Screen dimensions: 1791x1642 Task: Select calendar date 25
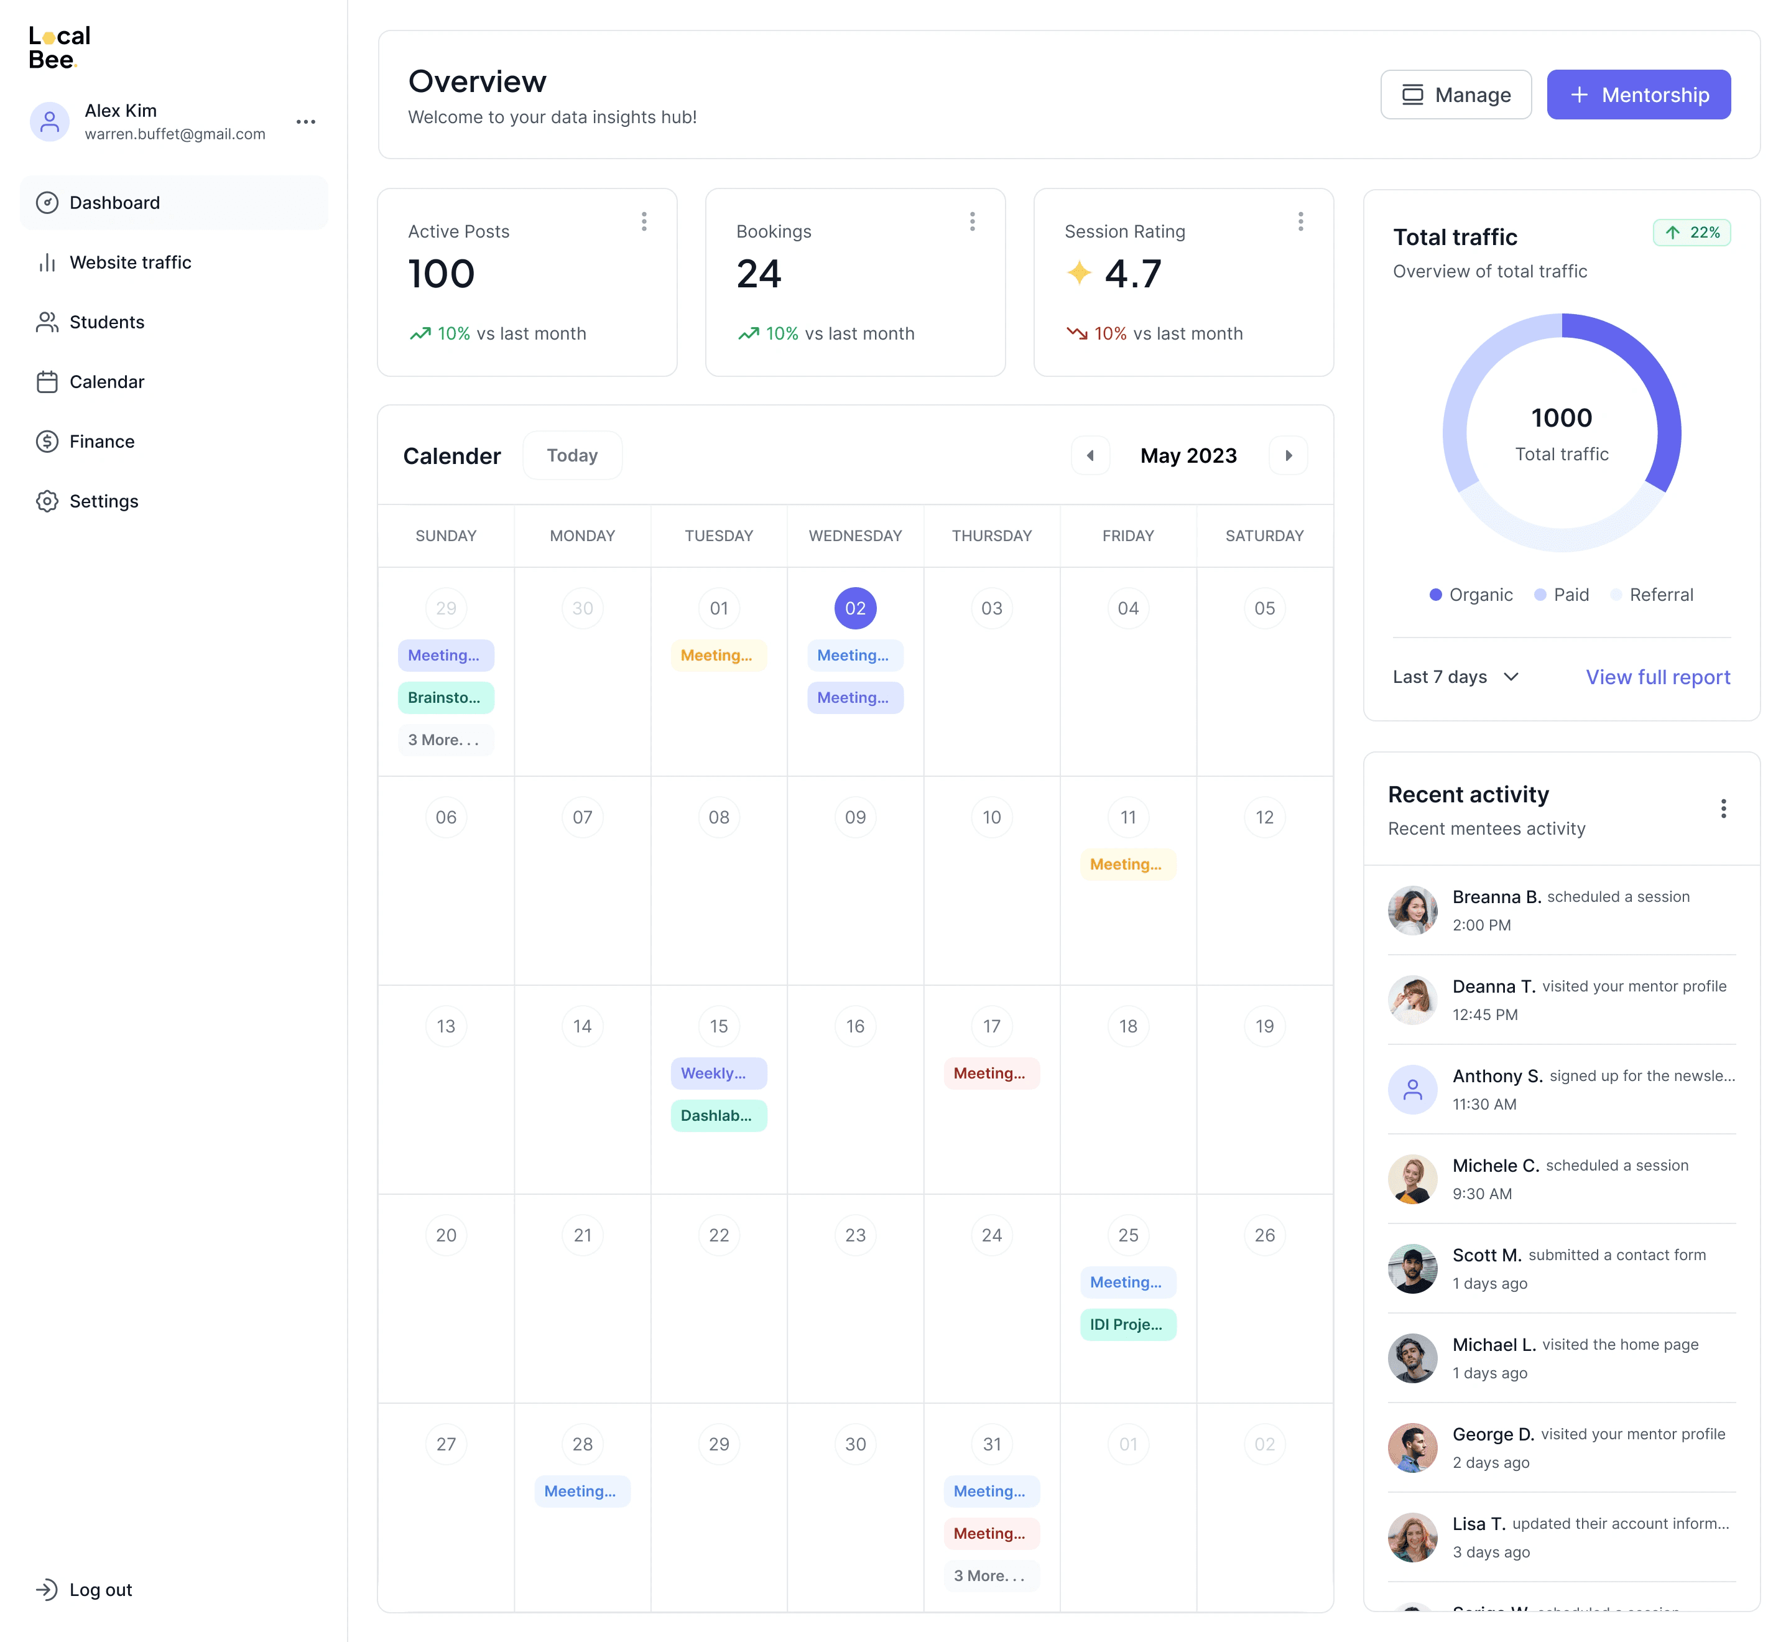pyautogui.click(x=1127, y=1235)
